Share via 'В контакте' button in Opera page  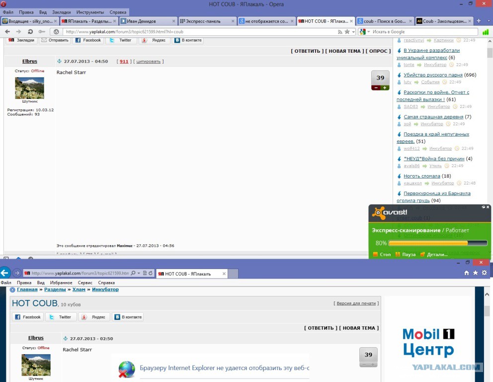tap(188, 40)
